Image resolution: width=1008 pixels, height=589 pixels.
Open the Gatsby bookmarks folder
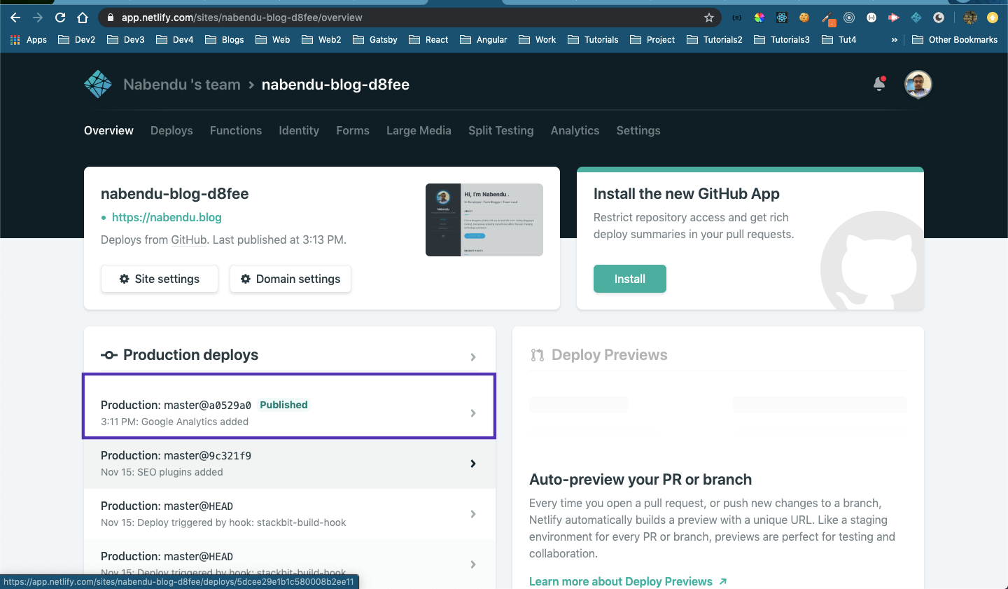(375, 40)
